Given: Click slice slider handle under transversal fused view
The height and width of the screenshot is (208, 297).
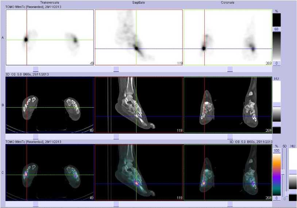Looking at the screenshot, I should 36,204.
